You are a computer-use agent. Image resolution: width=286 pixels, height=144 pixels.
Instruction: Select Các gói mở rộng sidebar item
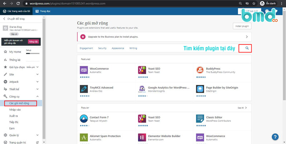21,103
